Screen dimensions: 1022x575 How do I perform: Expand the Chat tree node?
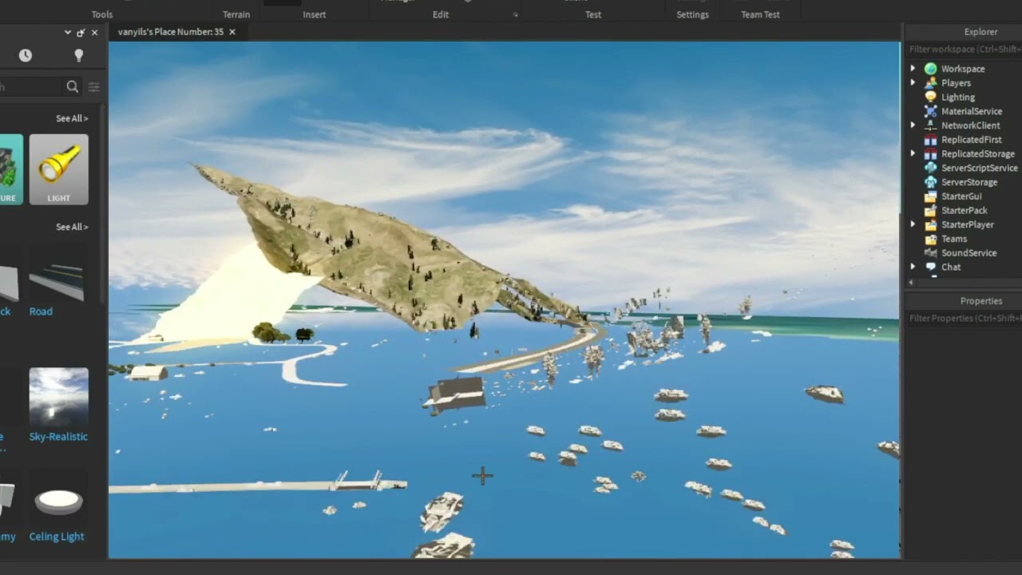pos(913,267)
